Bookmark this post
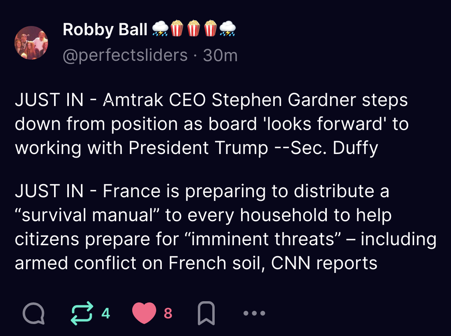 pyautogui.click(x=207, y=314)
